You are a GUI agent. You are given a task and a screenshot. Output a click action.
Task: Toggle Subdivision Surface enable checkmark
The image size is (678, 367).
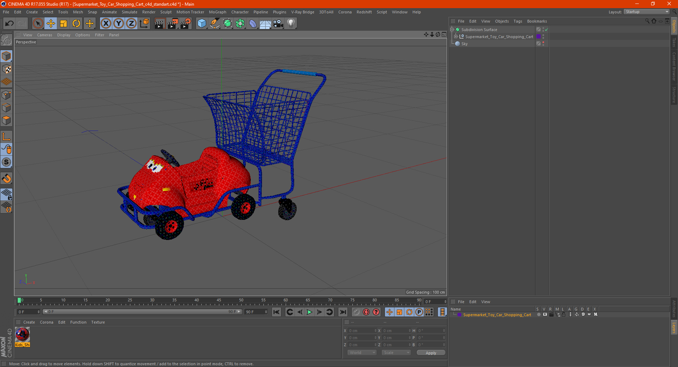point(546,30)
